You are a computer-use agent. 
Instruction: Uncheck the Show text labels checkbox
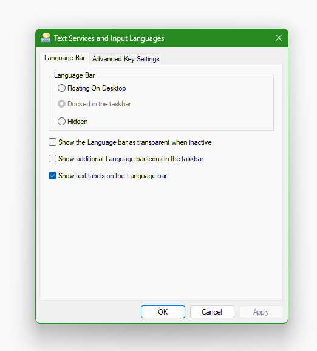pyautogui.click(x=52, y=176)
